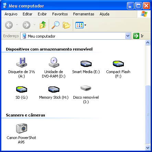Click the Smart Media (E:) label text

coord(86,72)
